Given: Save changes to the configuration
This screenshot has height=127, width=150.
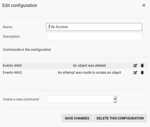Looking at the screenshot, I should [77, 118].
